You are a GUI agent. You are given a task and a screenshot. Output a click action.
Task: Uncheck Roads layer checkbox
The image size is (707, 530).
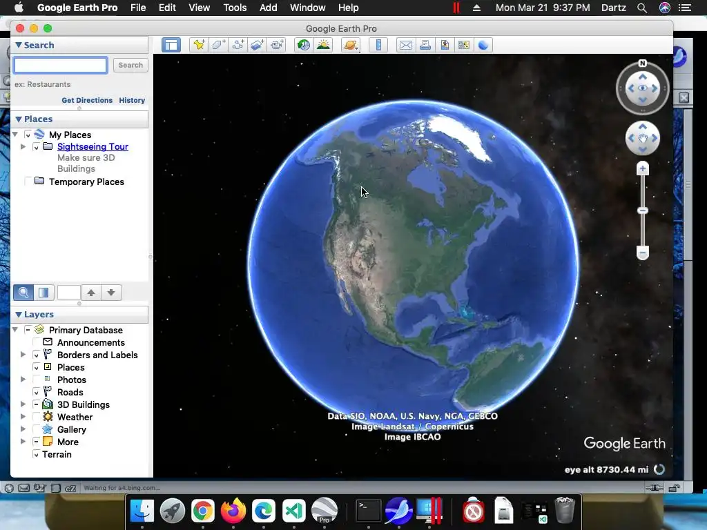tap(36, 392)
